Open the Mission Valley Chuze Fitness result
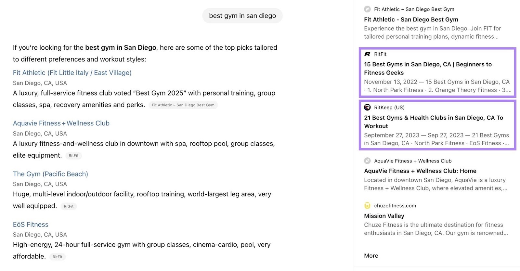The height and width of the screenshot is (271, 520). coord(384,216)
